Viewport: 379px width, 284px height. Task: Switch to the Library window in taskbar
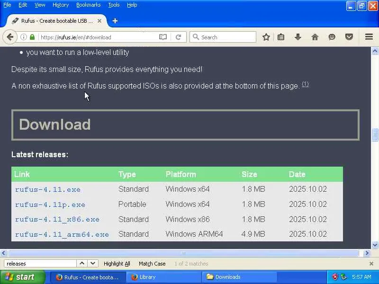click(x=164, y=277)
